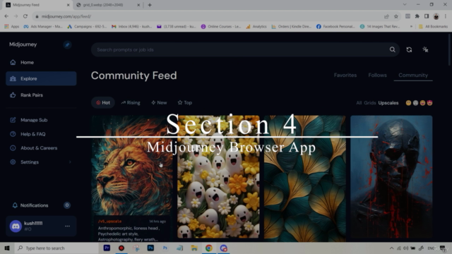The image size is (452, 254).
Task: Reload the page in Chrome
Action: point(25,16)
